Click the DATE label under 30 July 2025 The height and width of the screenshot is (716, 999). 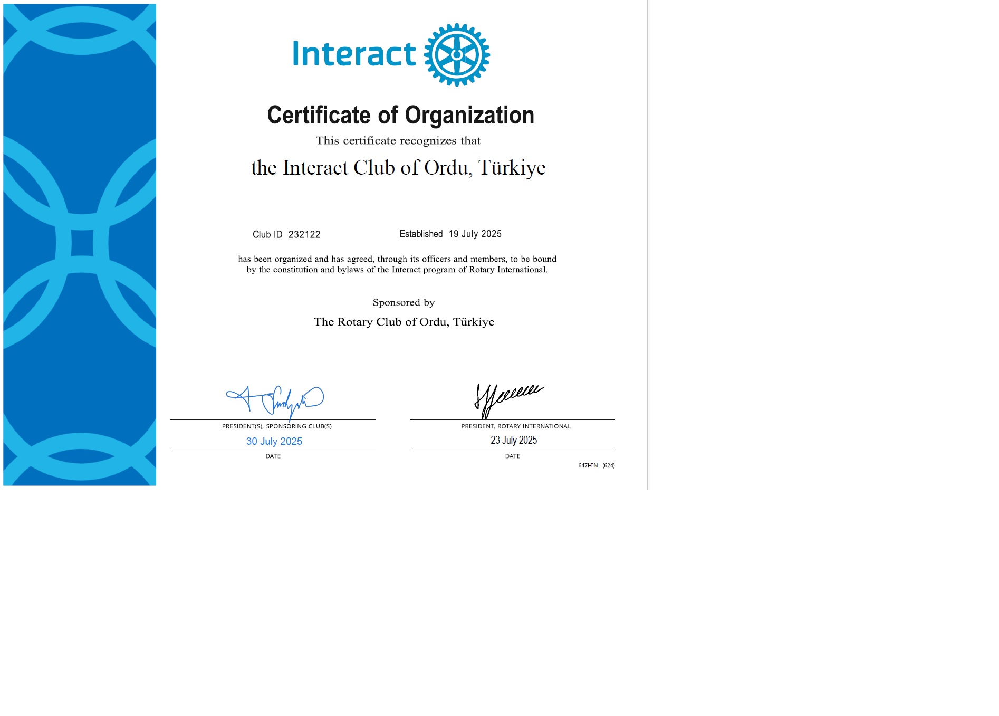coord(273,456)
